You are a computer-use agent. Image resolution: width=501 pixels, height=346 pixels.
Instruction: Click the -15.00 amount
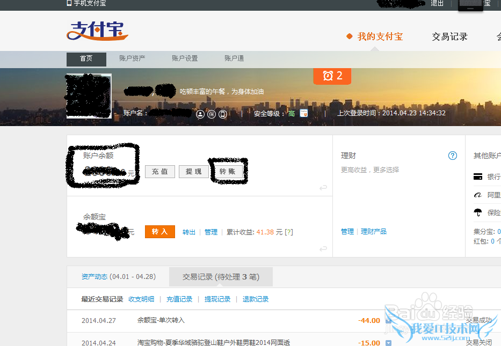pyautogui.click(x=369, y=343)
